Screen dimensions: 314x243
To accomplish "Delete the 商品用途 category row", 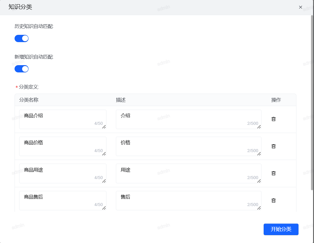I will coord(273,173).
